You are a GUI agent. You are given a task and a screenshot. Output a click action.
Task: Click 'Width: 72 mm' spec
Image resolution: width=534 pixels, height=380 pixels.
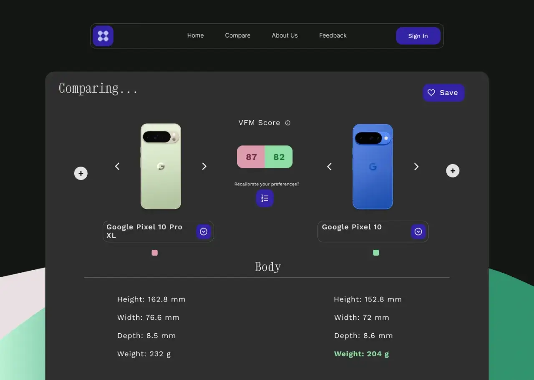click(x=362, y=317)
